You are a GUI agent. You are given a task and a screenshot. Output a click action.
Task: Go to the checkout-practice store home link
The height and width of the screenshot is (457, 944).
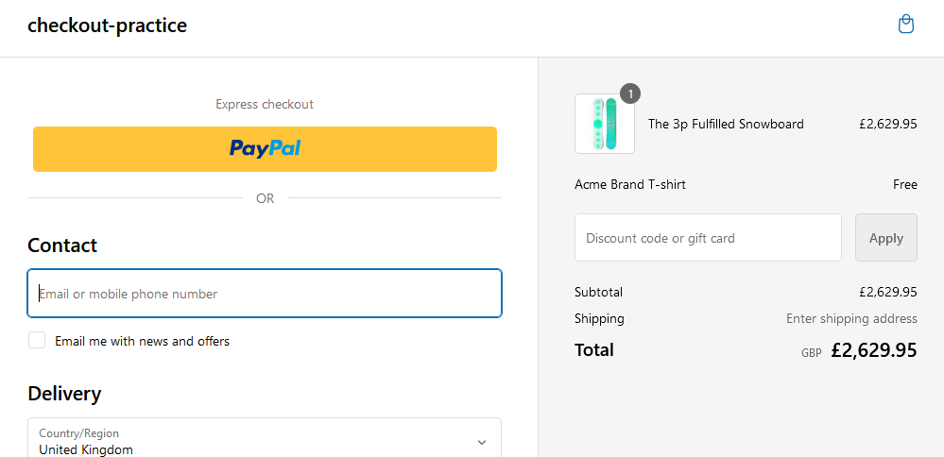click(107, 25)
